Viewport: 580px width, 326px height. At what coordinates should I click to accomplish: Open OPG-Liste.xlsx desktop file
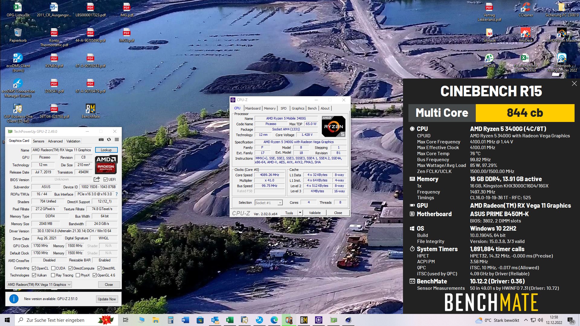pos(18,10)
